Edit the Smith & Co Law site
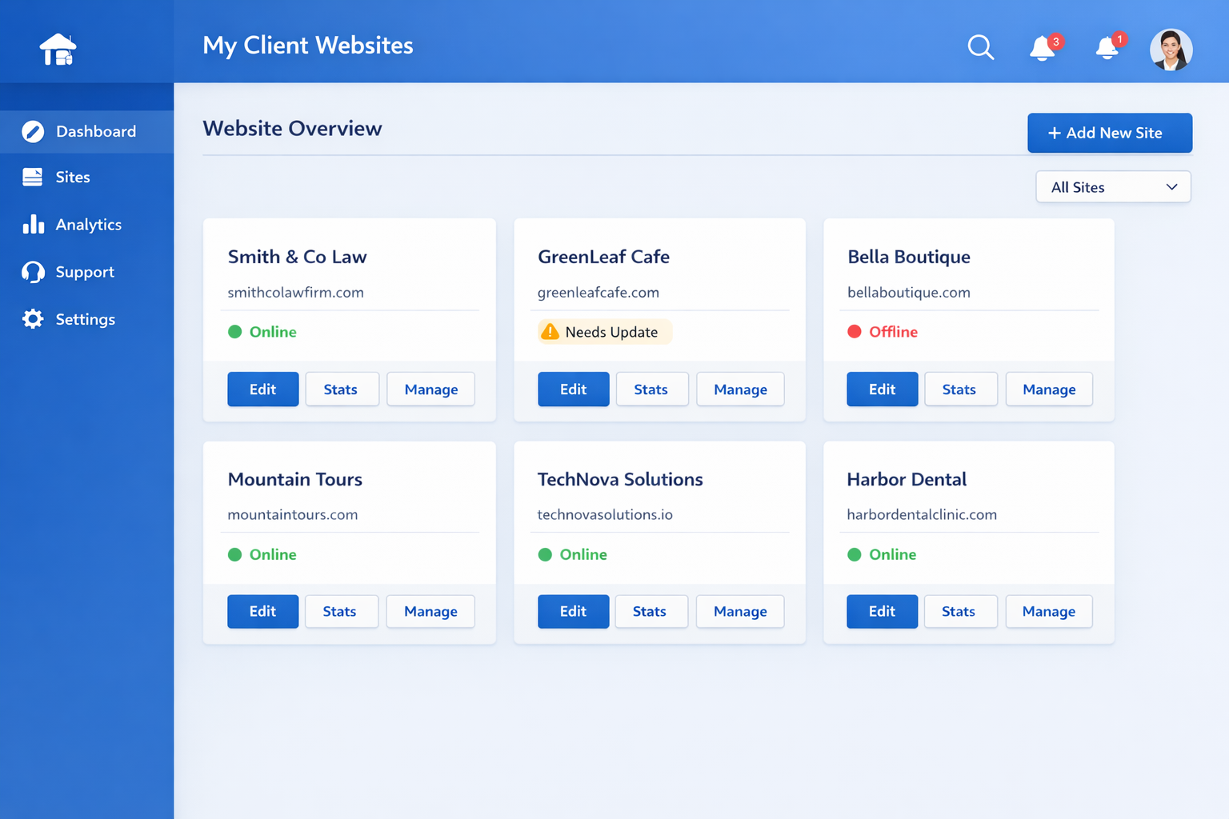Image resolution: width=1229 pixels, height=819 pixels. (262, 390)
